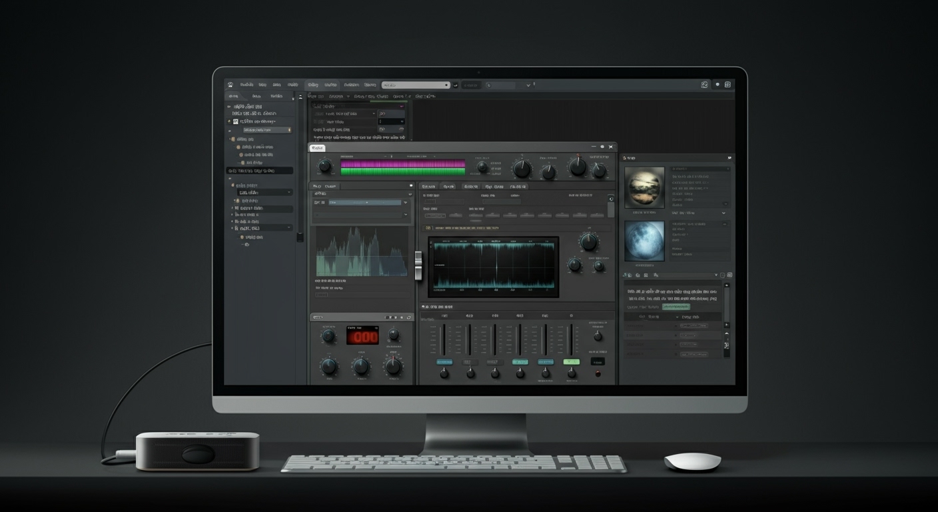Viewport: 938px width, 512px height.
Task: Click the green button in the right panel text area
Action: [676, 307]
